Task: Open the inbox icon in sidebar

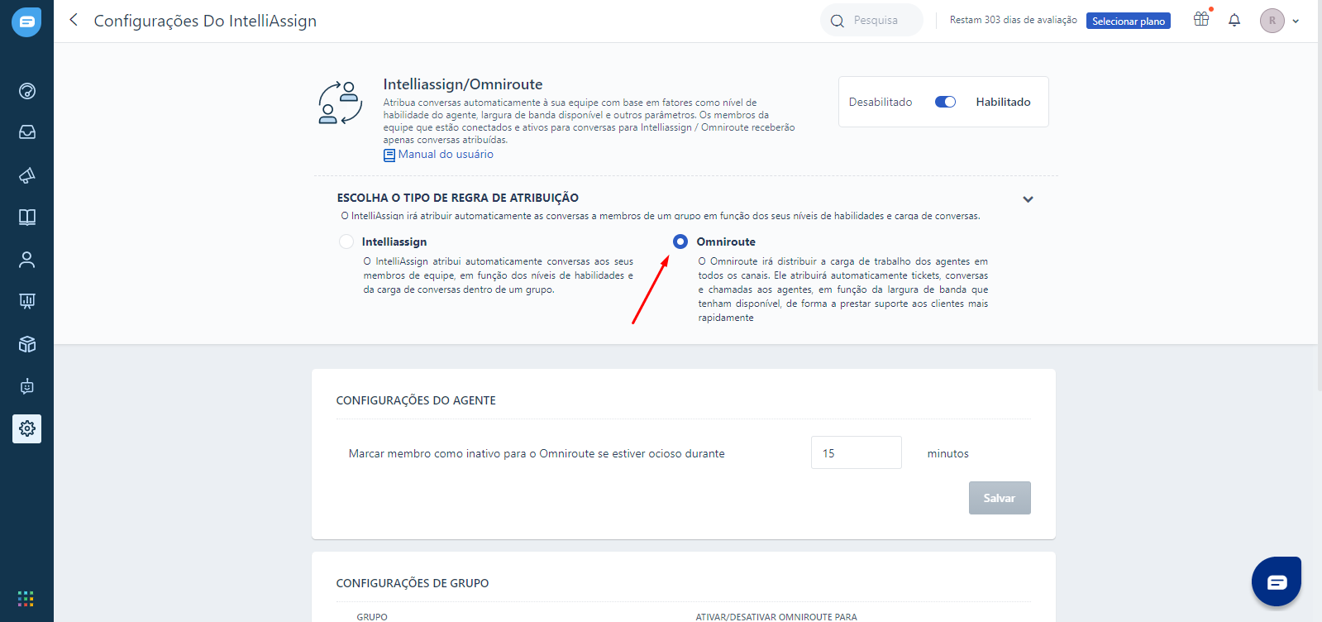Action: point(27,132)
